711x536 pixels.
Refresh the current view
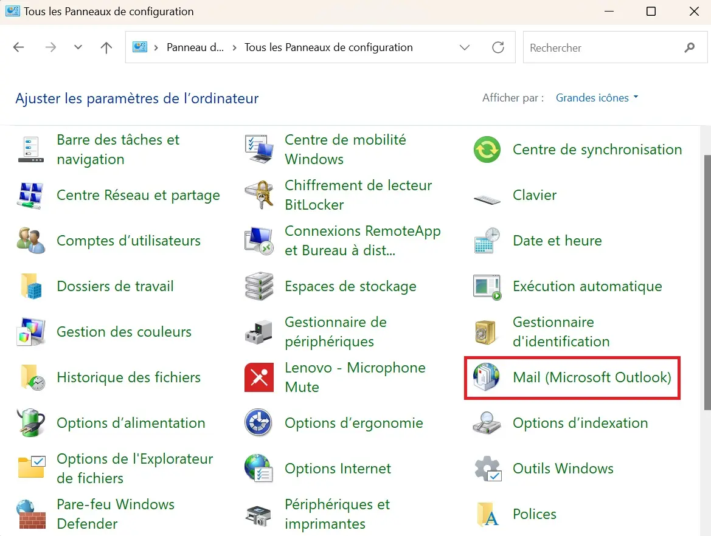(x=498, y=47)
